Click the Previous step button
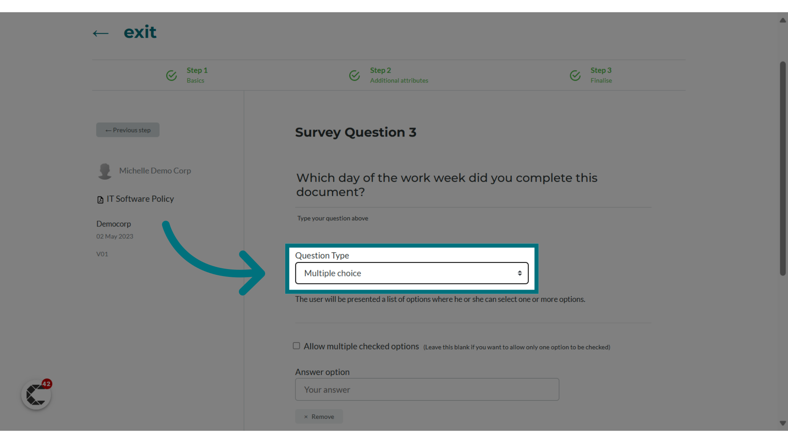The width and height of the screenshot is (788, 443). pos(128,130)
